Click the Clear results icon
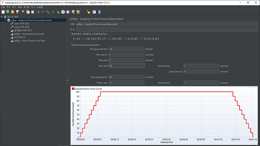The image size is (260, 146). [73, 12]
